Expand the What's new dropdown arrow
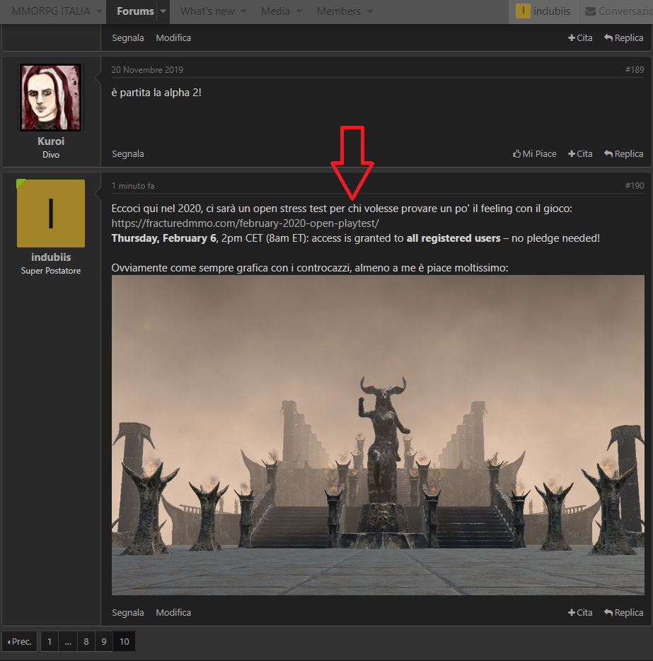The height and width of the screenshot is (661, 653). pyautogui.click(x=243, y=11)
